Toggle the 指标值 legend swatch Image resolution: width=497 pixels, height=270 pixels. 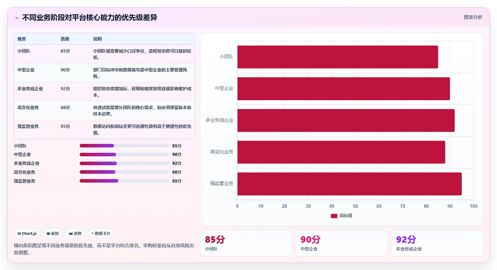[x=334, y=216]
